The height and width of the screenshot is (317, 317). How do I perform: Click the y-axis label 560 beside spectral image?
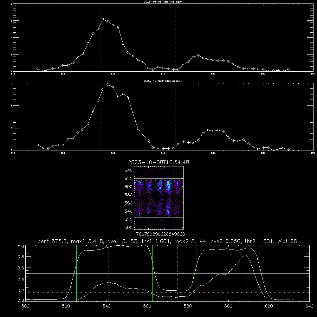pos(129,203)
